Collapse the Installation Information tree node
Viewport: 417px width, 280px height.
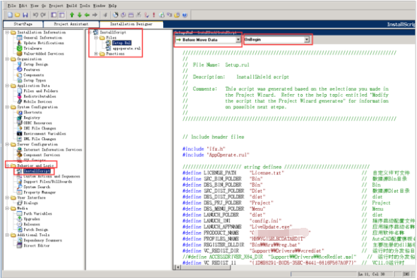6,32
